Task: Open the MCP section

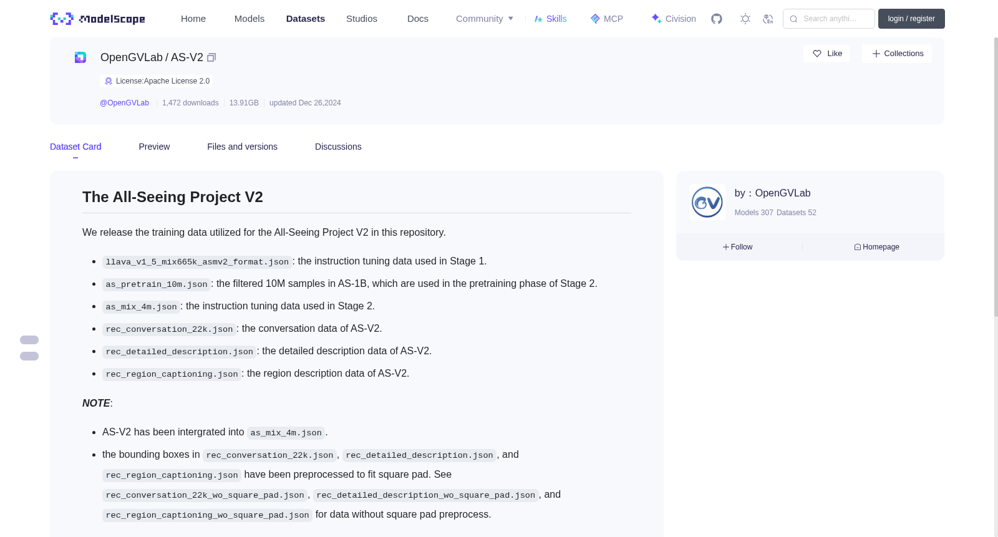Action: tap(606, 19)
